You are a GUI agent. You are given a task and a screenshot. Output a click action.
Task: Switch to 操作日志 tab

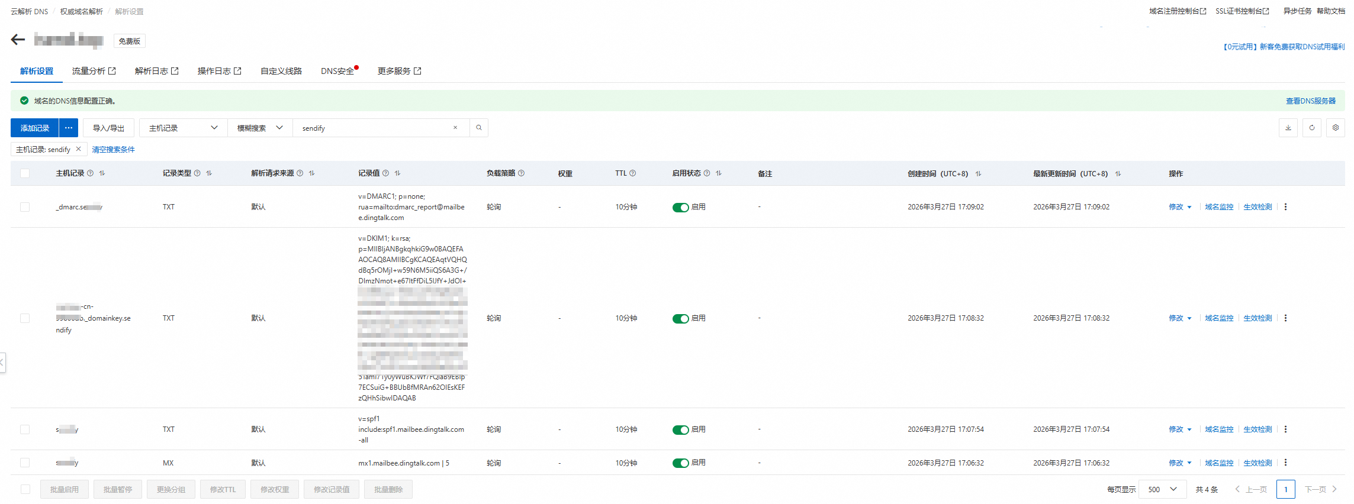click(220, 71)
